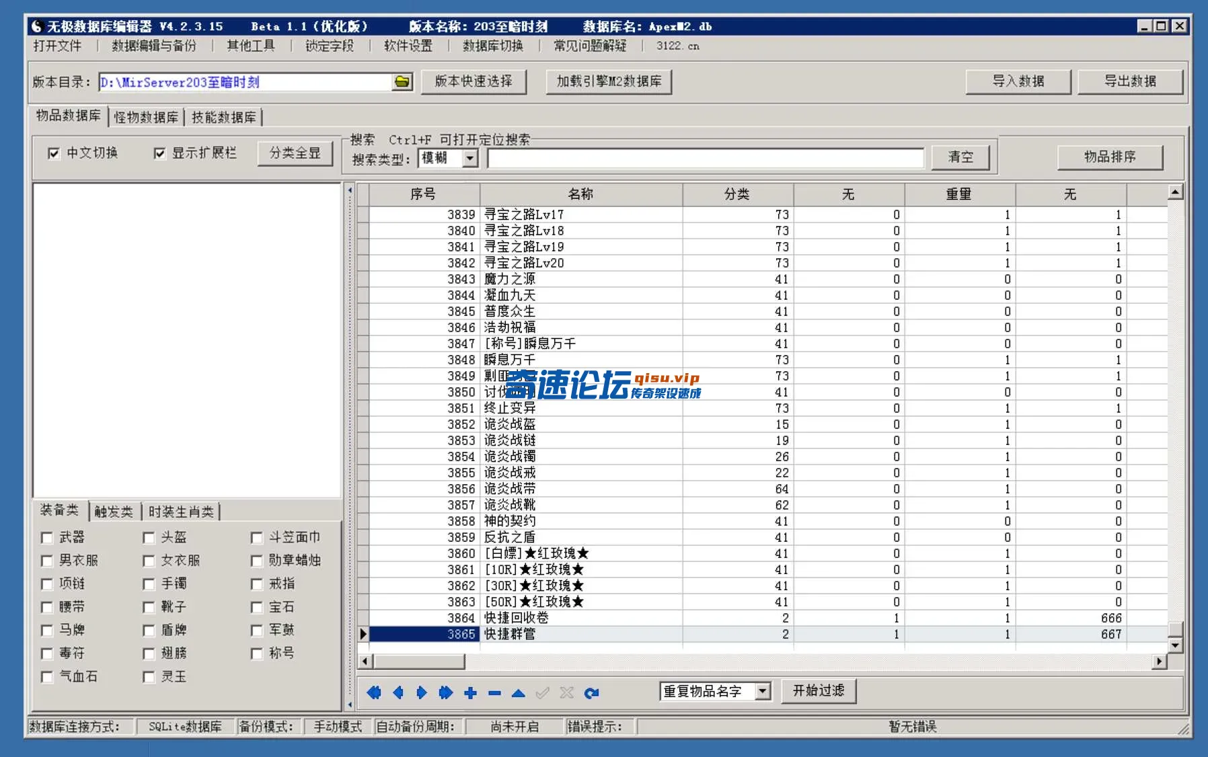
Task: Check the 武器 category box
Action: pyautogui.click(x=46, y=537)
